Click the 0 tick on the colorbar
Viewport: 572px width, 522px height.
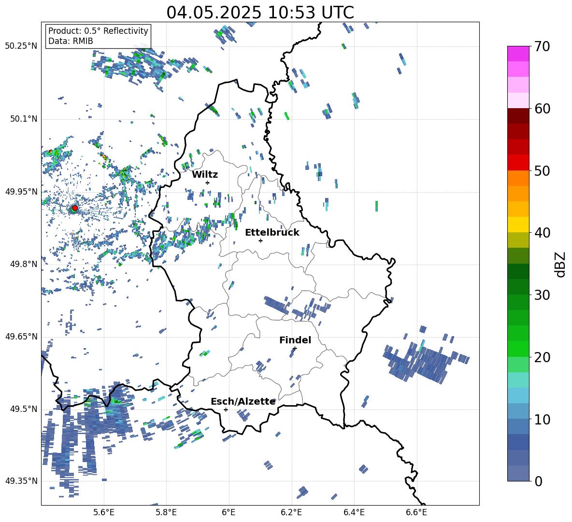(x=538, y=481)
